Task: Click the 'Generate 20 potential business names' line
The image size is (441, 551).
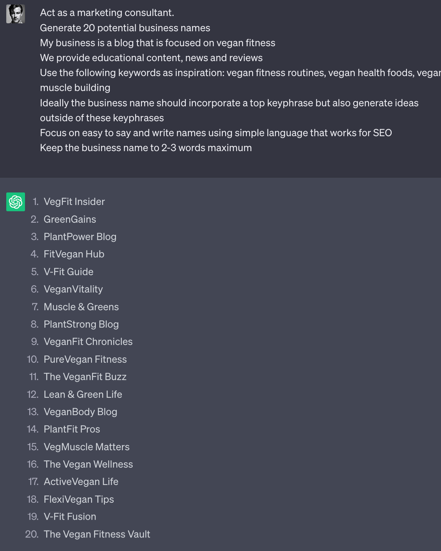Action: [x=125, y=28]
